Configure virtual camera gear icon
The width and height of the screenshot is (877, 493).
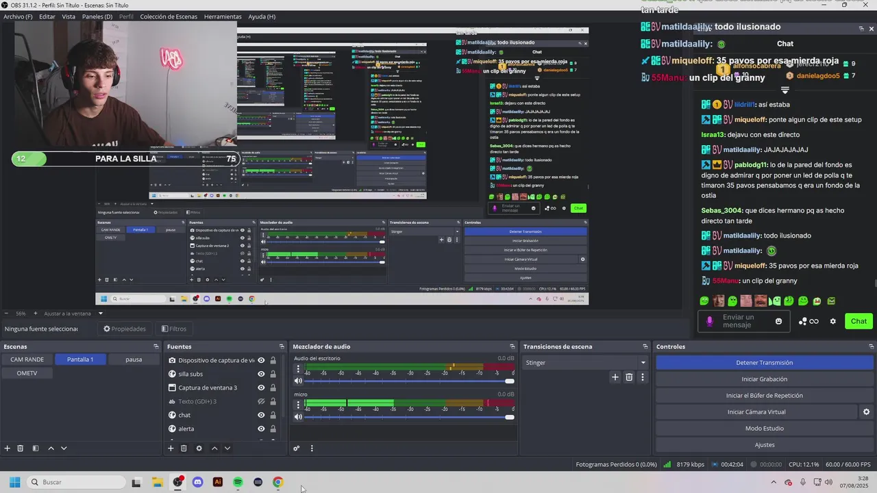pos(866,412)
